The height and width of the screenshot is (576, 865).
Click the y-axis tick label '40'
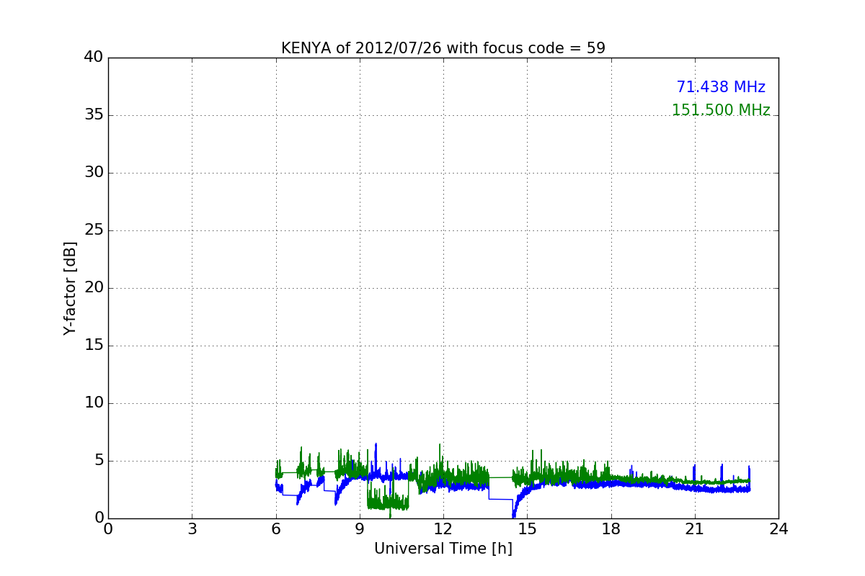click(x=94, y=57)
